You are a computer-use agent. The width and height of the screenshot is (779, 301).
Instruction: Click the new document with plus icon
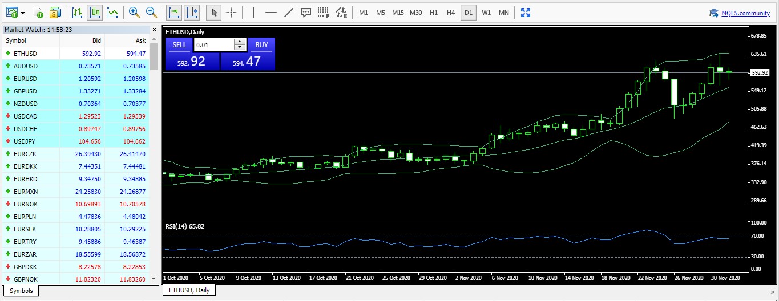point(38,12)
